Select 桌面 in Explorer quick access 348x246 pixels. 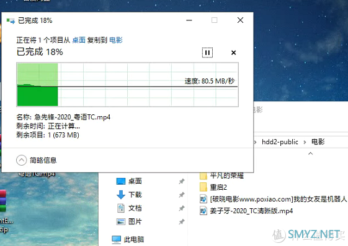click(135, 181)
